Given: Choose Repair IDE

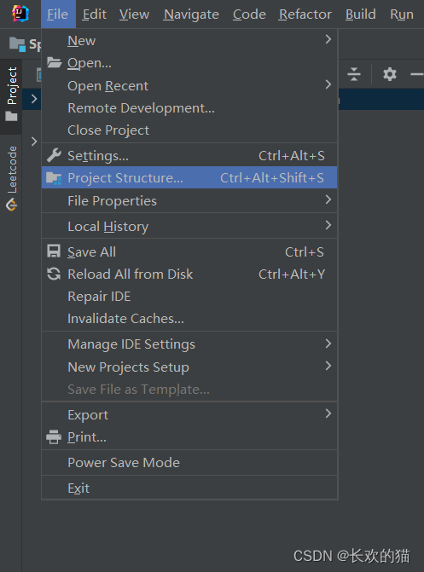Looking at the screenshot, I should 189,296.
